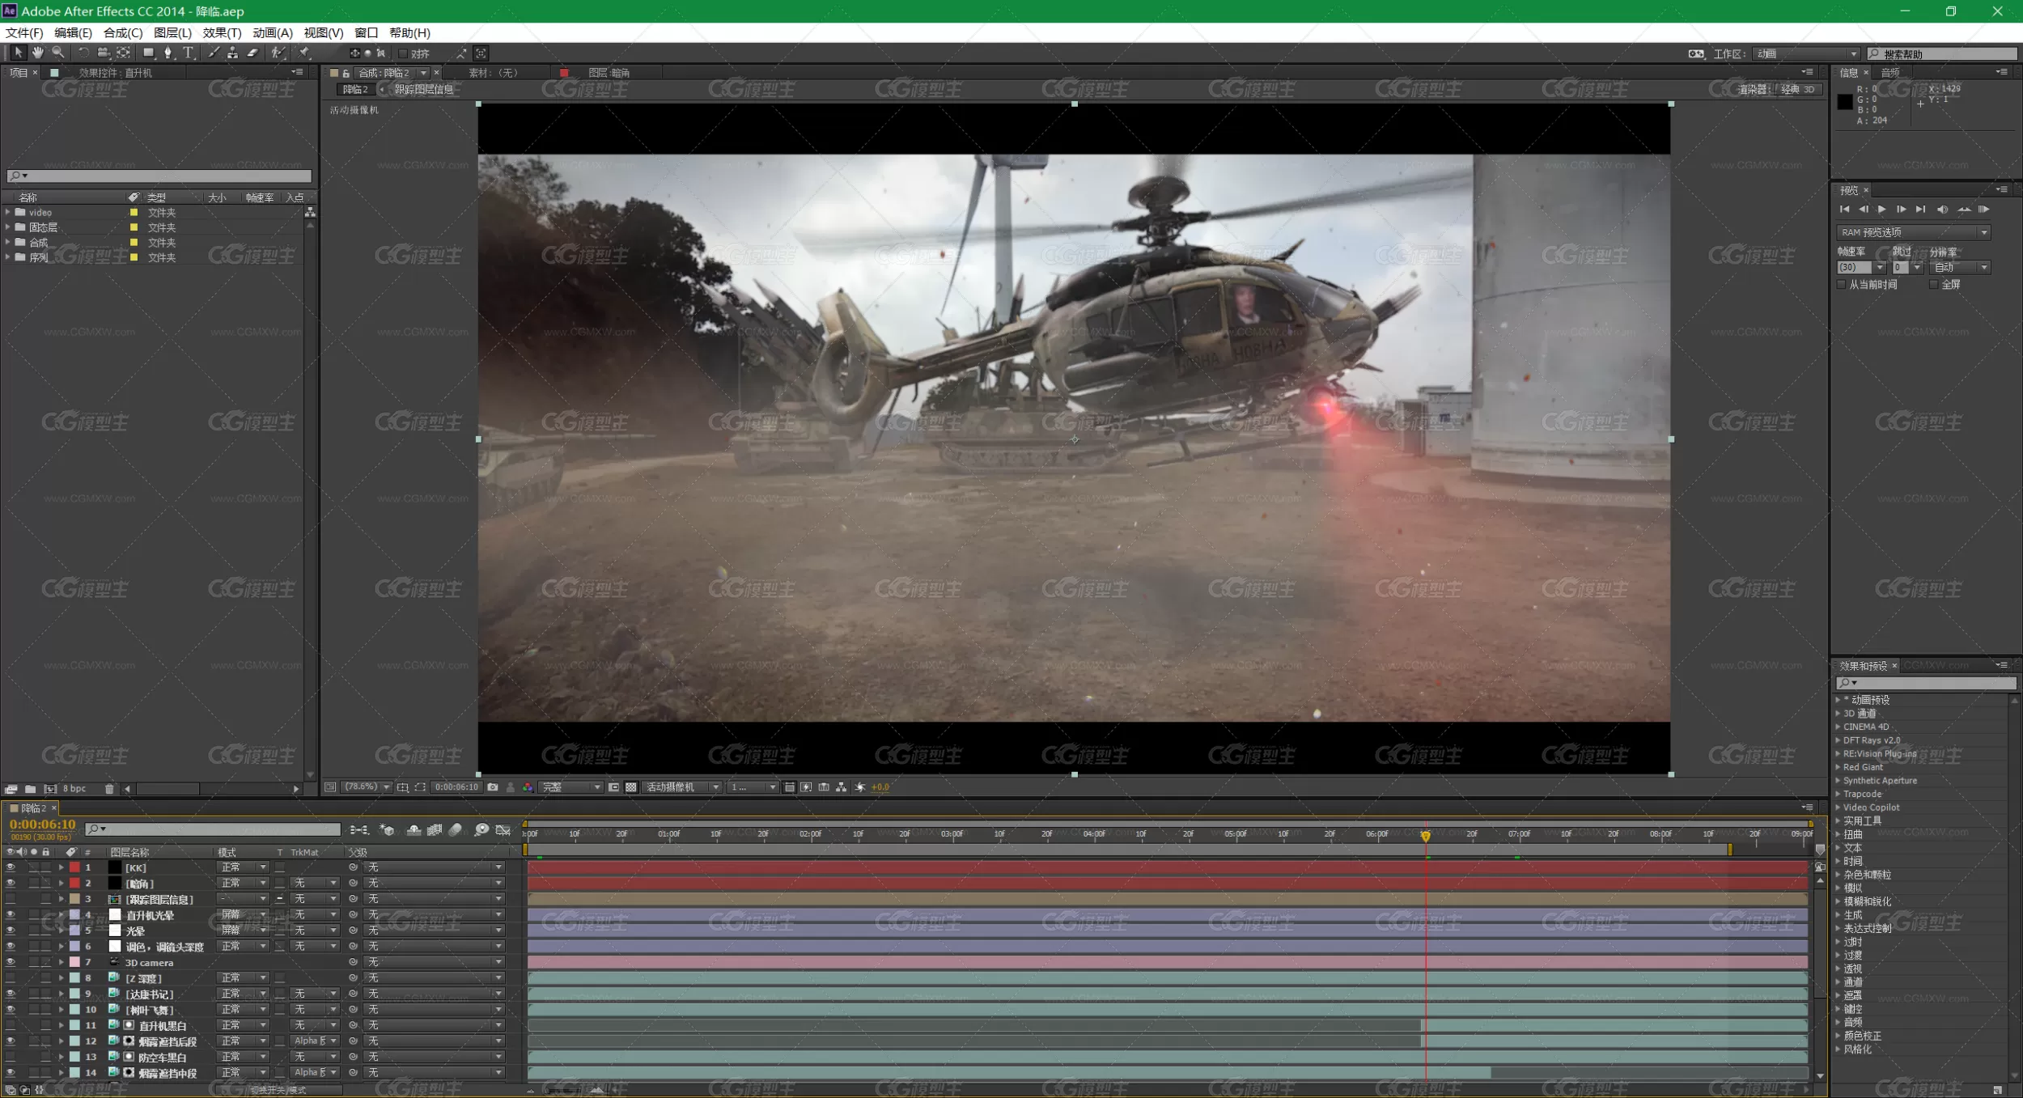Open composition mini-flowchart in timeline
Screen dimensions: 2023x1098
[x=359, y=830]
